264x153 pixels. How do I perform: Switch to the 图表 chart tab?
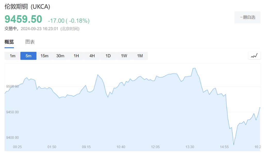point(30,42)
